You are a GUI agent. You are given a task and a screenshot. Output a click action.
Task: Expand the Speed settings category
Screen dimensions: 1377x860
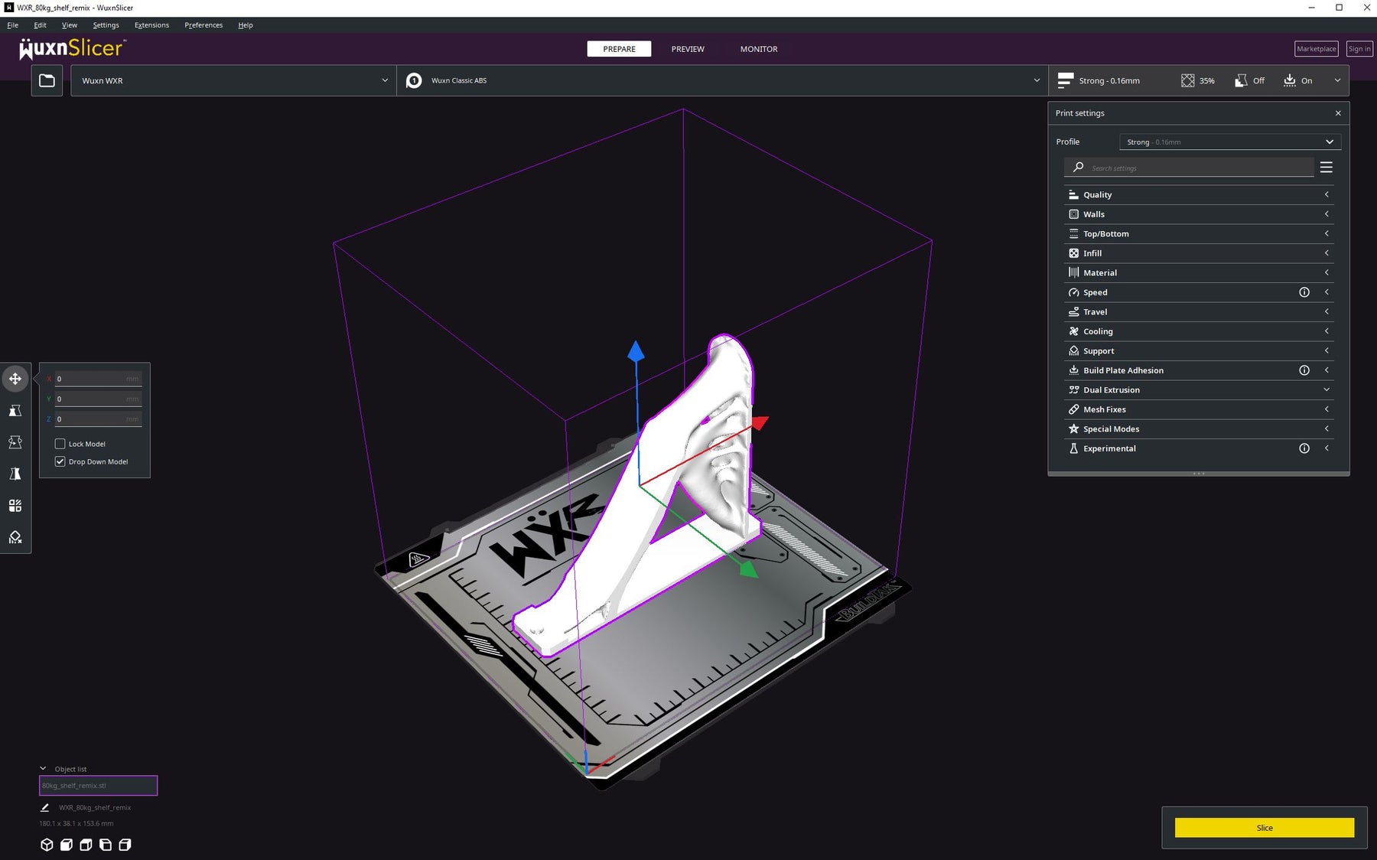click(1199, 292)
